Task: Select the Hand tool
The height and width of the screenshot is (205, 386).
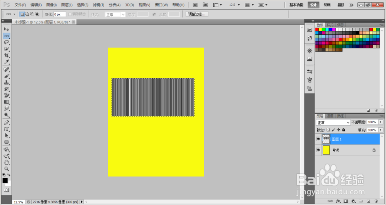Action: (7, 163)
